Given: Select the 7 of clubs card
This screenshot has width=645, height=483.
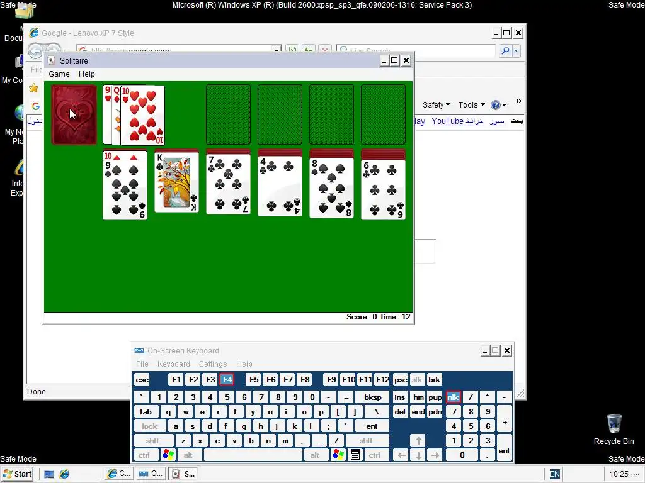Looking at the screenshot, I should (228, 184).
